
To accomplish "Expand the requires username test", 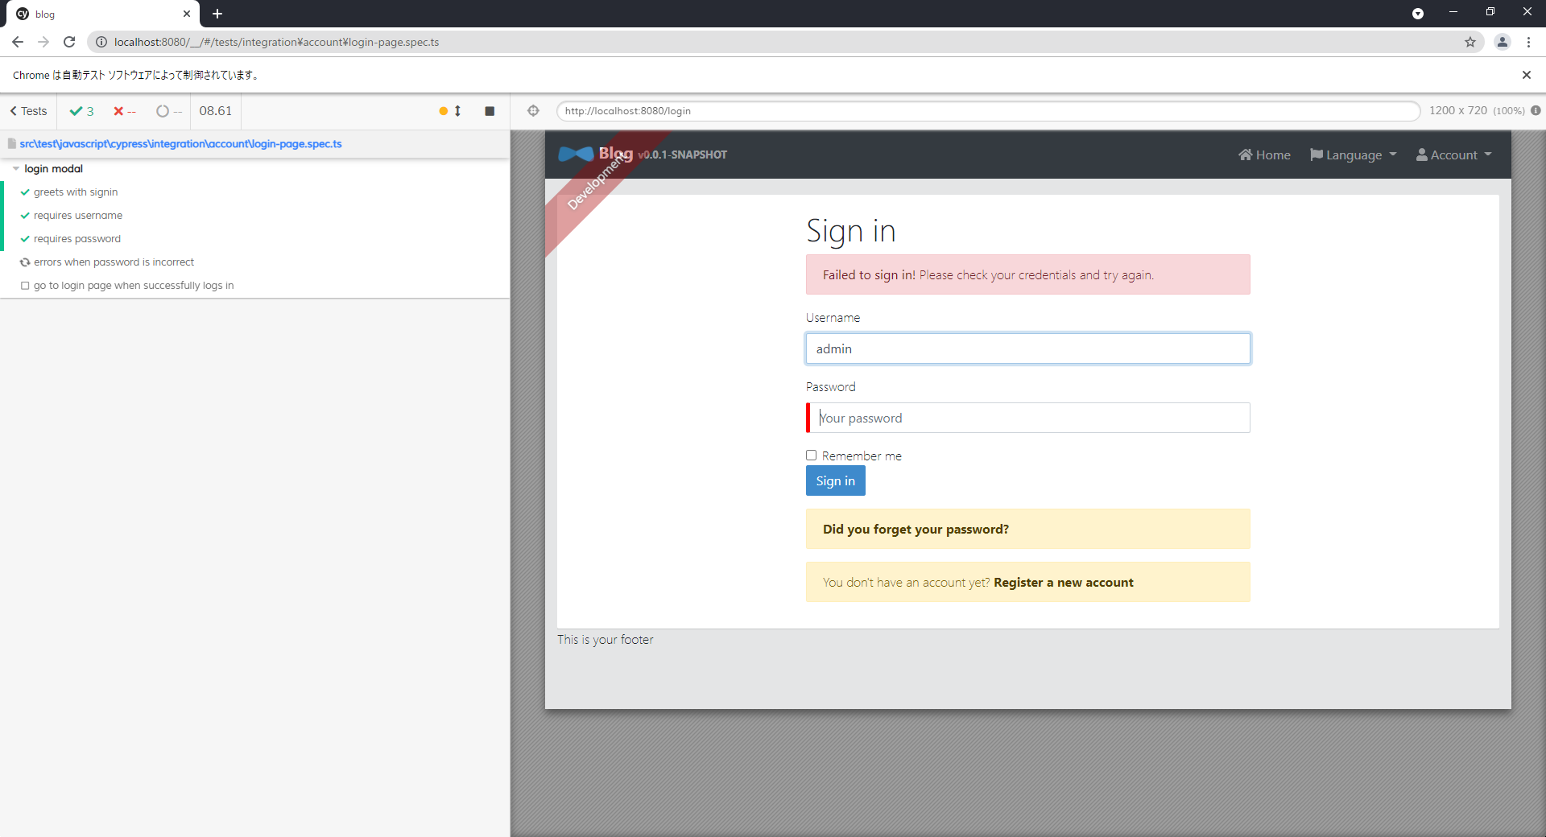I will pos(78,216).
